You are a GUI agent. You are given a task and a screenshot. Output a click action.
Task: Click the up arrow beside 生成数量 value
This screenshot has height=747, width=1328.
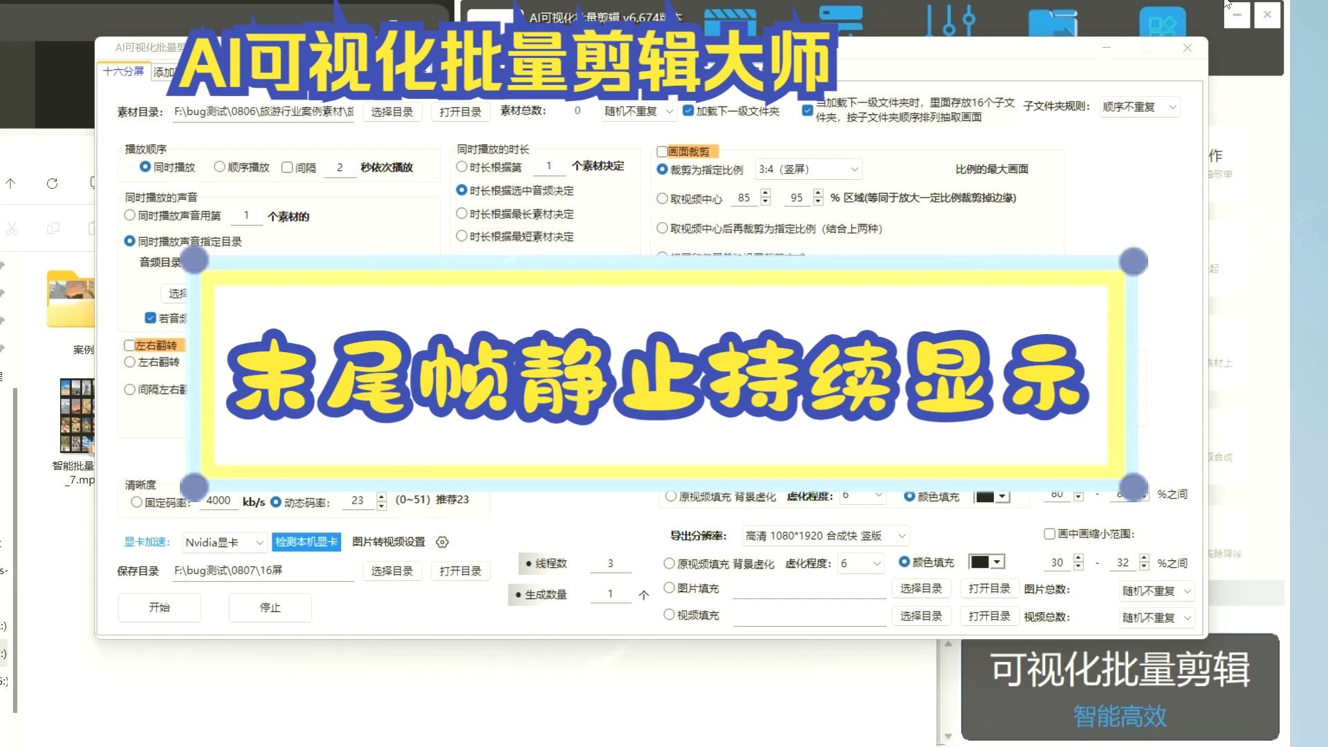(x=644, y=595)
